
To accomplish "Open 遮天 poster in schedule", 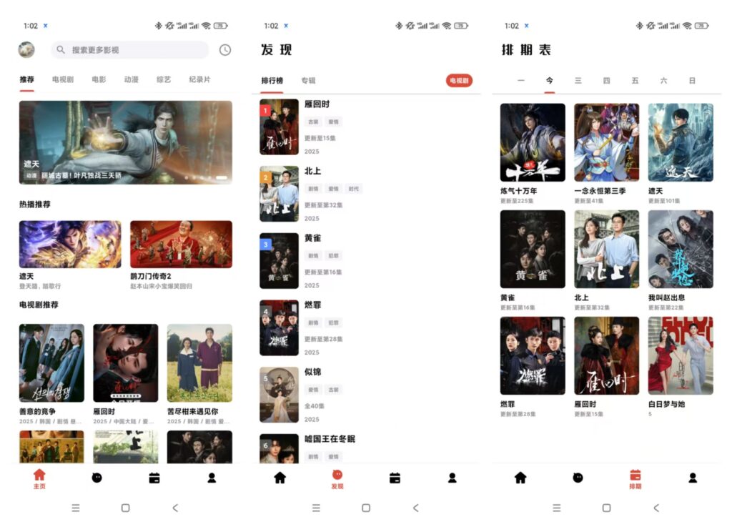I will [681, 142].
